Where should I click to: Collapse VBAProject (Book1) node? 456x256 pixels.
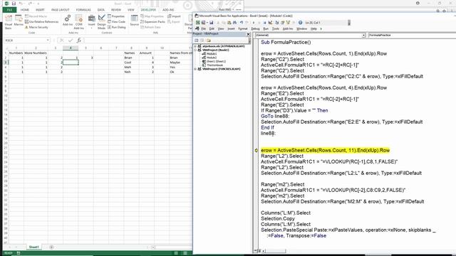[195, 50]
